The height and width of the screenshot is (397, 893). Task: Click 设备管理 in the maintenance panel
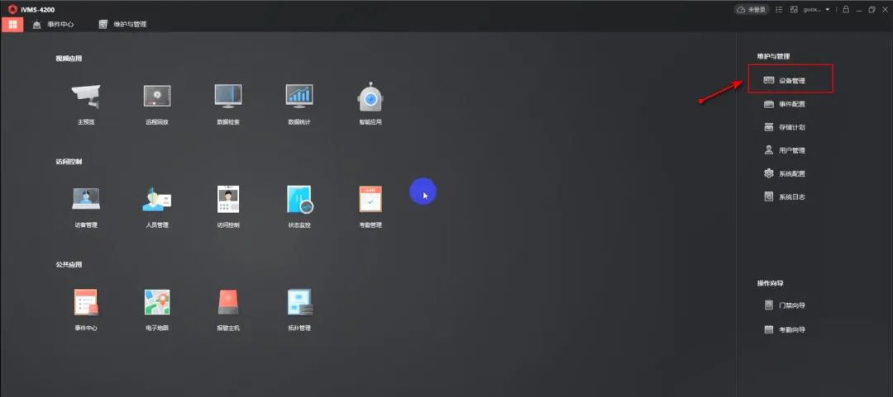pyautogui.click(x=790, y=81)
